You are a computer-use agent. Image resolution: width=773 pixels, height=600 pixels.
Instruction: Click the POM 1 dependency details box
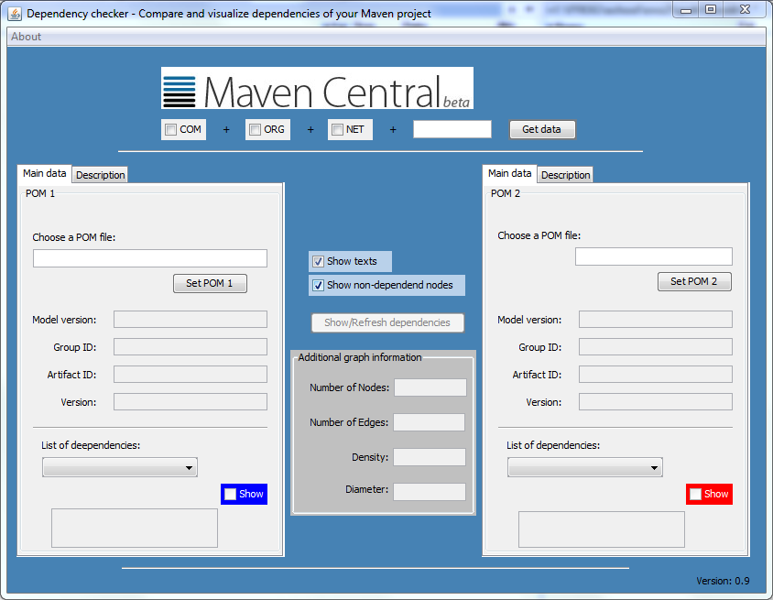pyautogui.click(x=135, y=528)
